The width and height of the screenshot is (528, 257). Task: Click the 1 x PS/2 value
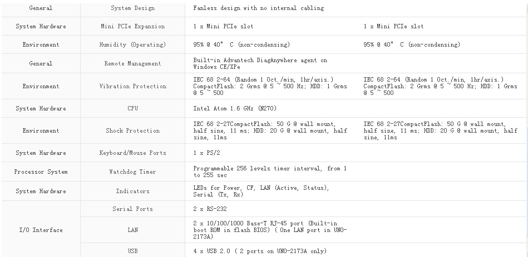click(x=205, y=153)
